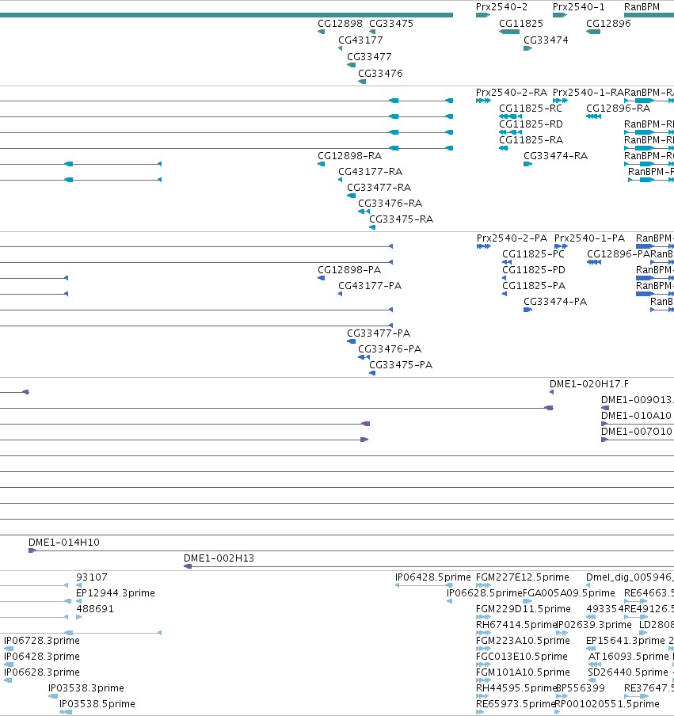This screenshot has height=716, width=674.
Task: Select protein Prx2540-2-PA
Action: click(x=512, y=238)
